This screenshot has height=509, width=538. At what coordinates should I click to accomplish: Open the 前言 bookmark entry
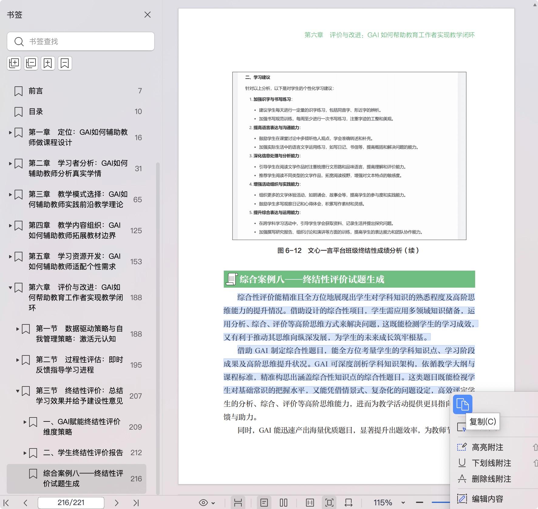[36, 91]
